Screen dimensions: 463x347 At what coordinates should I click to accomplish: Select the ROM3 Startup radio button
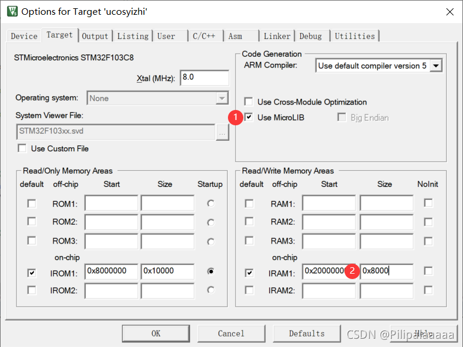211,242
